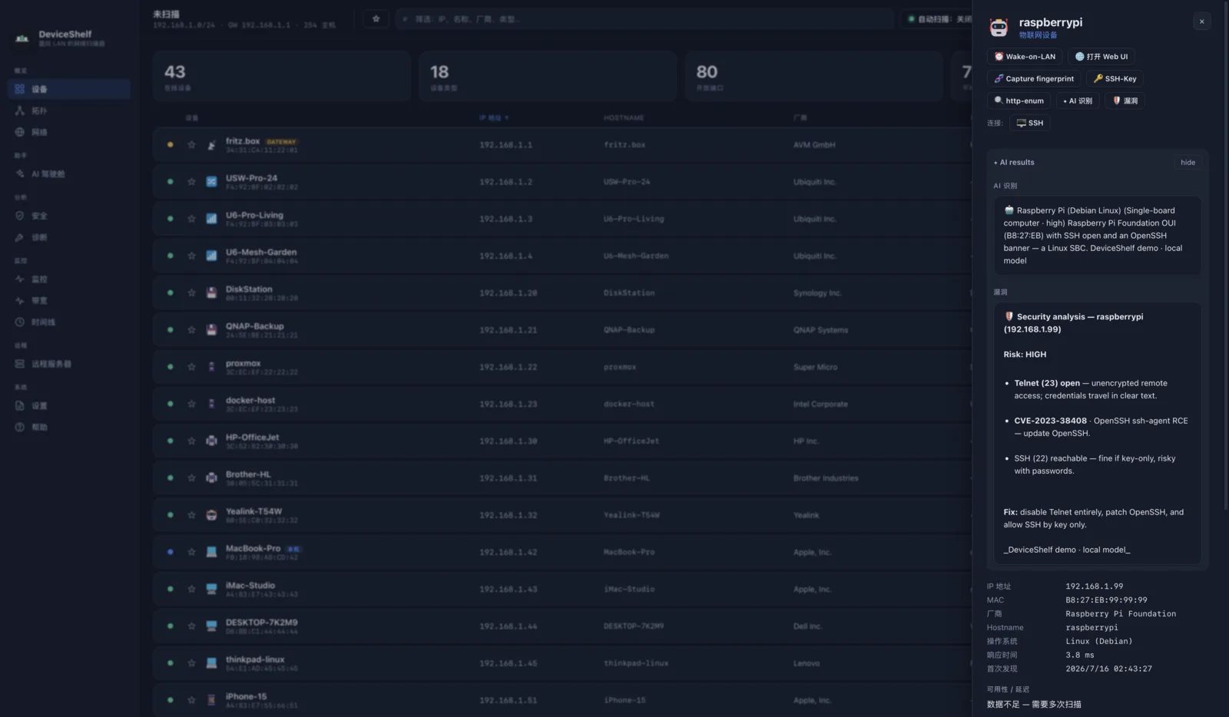Click the iPhone-15 phone icon
This screenshot has width=1229, height=717.
click(211, 700)
